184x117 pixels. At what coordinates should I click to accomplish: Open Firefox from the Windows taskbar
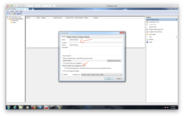pos(34,107)
